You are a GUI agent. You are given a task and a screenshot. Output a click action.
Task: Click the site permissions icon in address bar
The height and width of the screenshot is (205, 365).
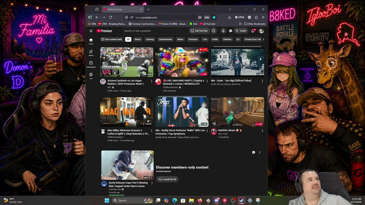132,17
